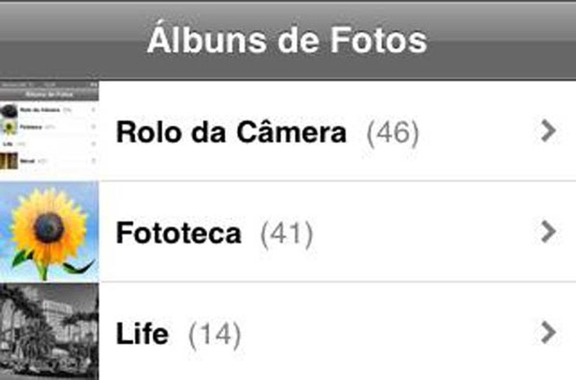Tap the black-and-white Life album thumbnail
Image resolution: width=576 pixels, height=380 pixels.
[49, 331]
